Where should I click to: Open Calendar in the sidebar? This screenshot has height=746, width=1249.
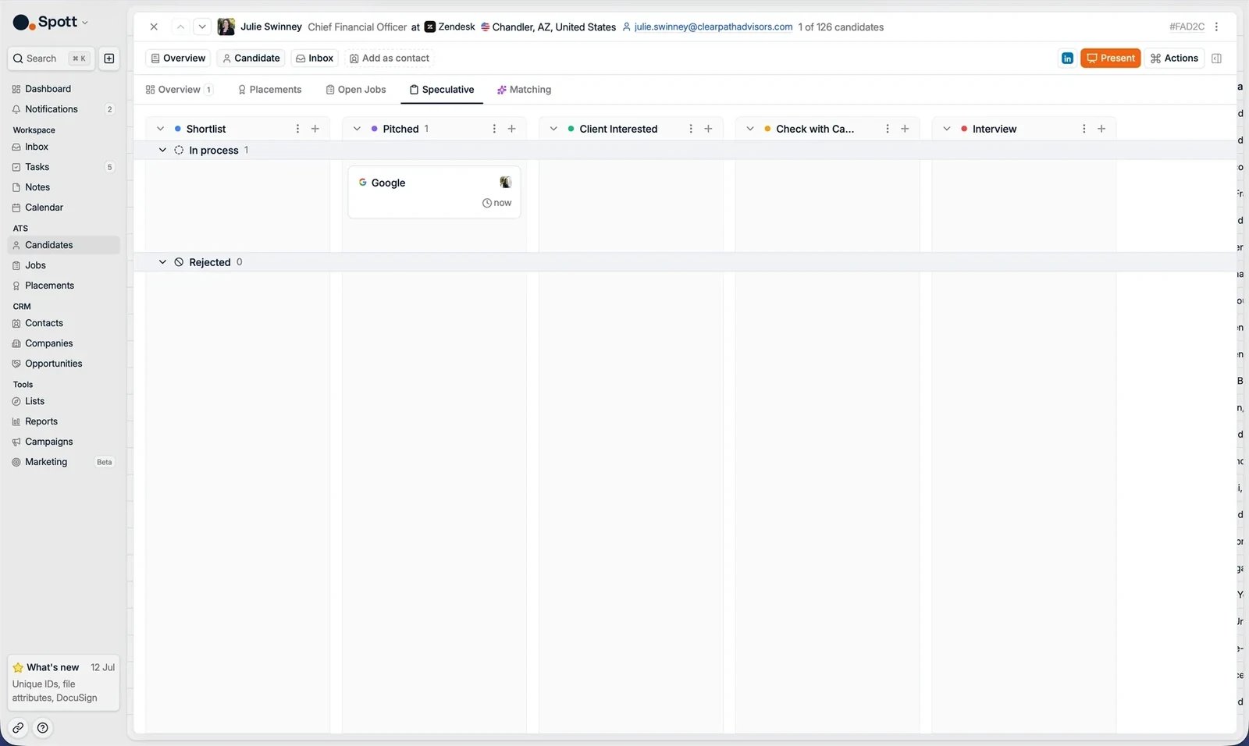[x=63, y=208]
